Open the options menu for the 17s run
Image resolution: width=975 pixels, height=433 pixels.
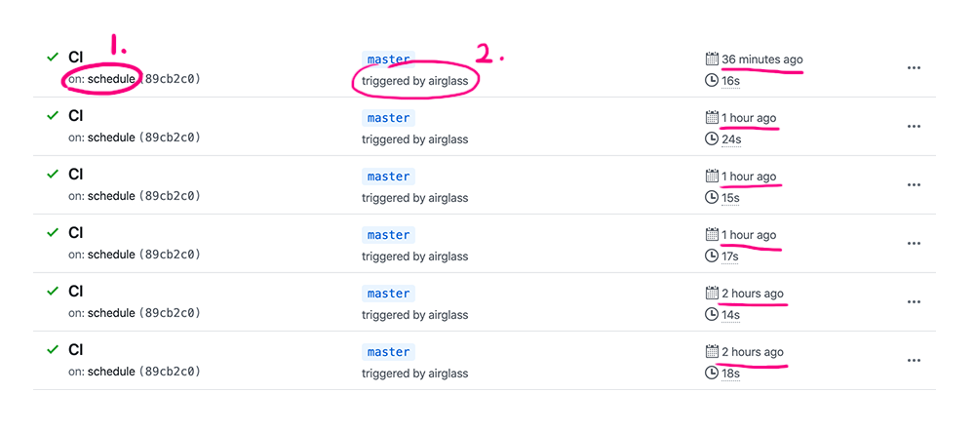point(914,244)
